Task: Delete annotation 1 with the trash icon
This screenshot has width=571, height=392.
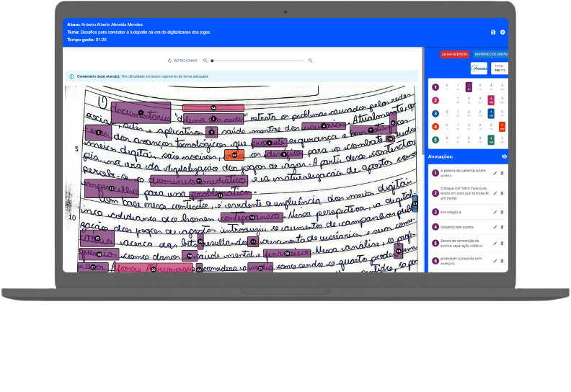Action: click(x=502, y=173)
